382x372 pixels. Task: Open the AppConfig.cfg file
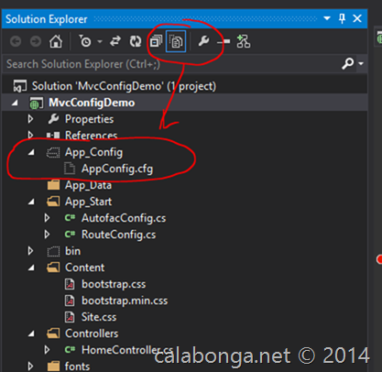117,169
